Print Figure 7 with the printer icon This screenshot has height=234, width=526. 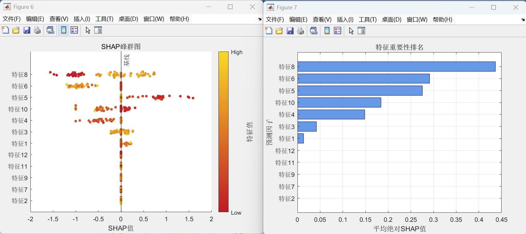point(301,31)
